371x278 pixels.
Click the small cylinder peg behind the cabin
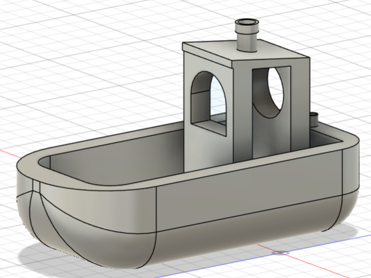click(x=314, y=121)
